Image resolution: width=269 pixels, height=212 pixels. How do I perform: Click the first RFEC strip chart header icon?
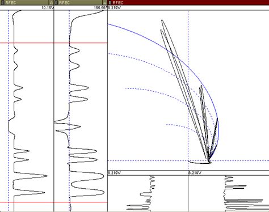click(3, 2)
